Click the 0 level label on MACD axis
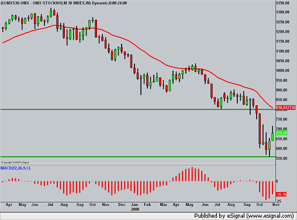 tap(277, 181)
